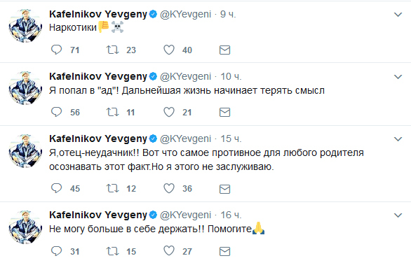Open options chevron on "Наркотики" tweet
This screenshot has width=411, height=263.
(398, 15)
